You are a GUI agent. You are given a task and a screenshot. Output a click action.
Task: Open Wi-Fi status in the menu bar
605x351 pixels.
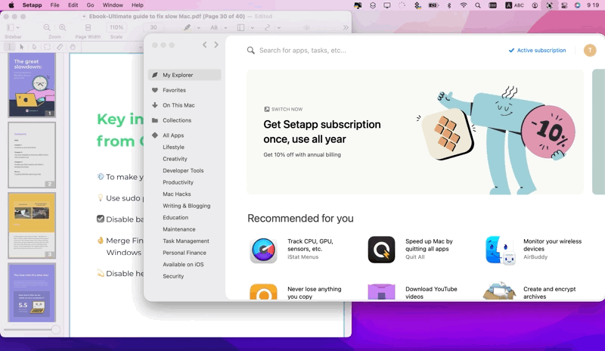tap(464, 5)
